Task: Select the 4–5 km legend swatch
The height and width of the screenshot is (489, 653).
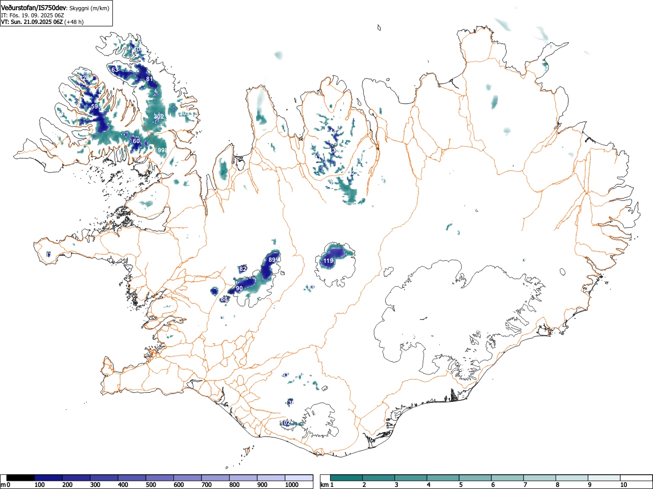Action: [x=443, y=478]
